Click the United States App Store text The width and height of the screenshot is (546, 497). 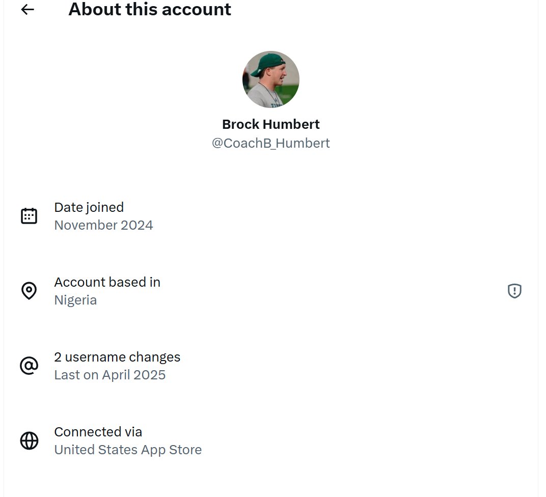(128, 450)
